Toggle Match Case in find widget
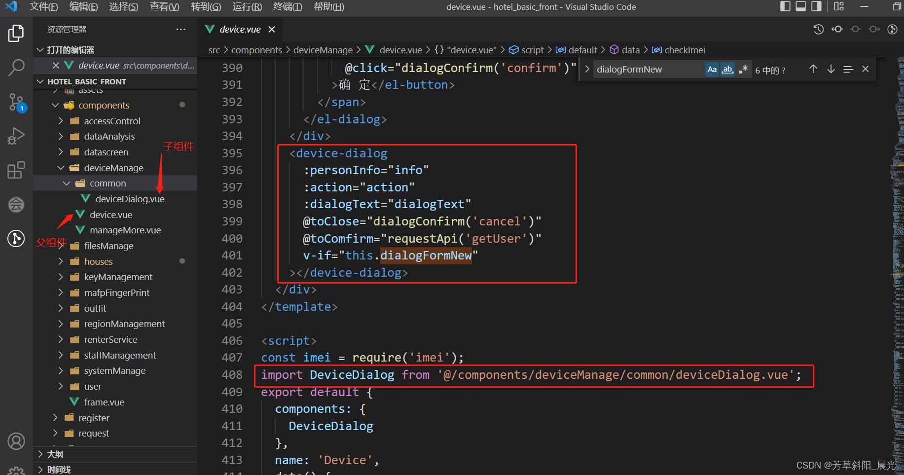 pyautogui.click(x=712, y=69)
